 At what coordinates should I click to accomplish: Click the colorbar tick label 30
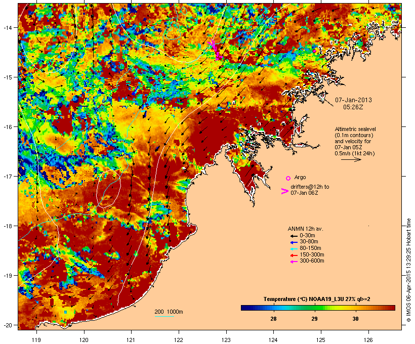point(355,319)
